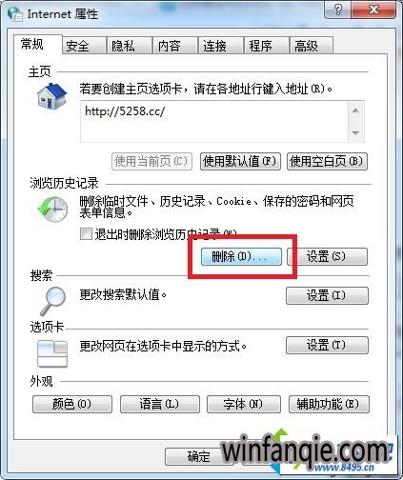
Task: Select the 高级 tab
Action: coord(311,46)
